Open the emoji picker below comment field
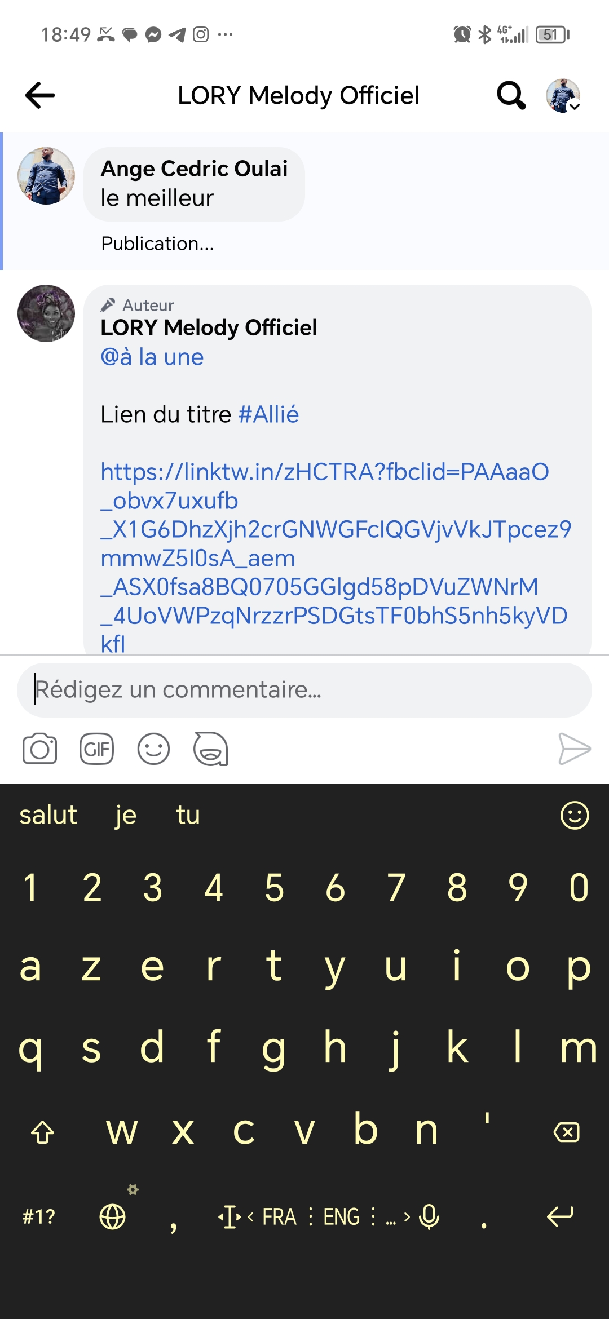609x1319 pixels. click(x=153, y=749)
